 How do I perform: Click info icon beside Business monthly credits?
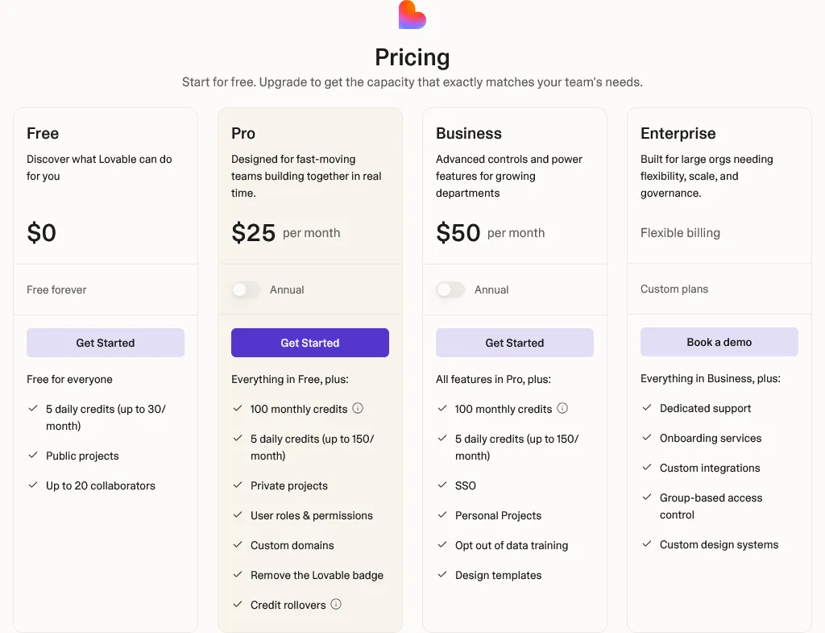coord(562,408)
